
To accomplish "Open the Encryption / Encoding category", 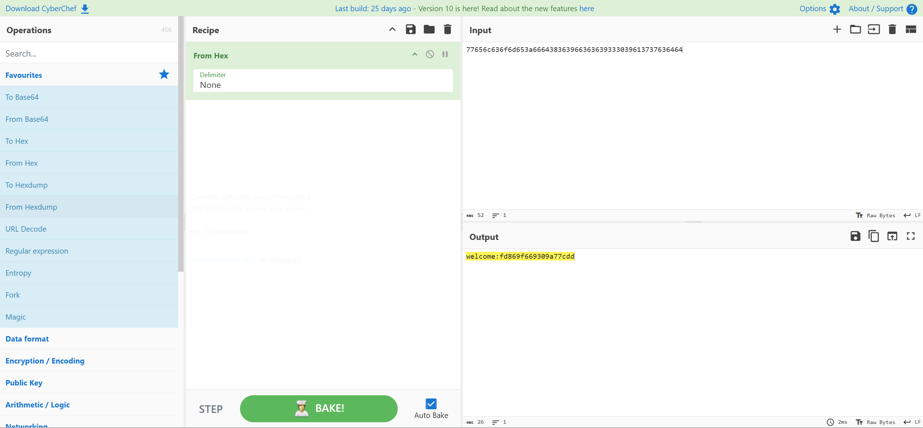I will [x=45, y=361].
